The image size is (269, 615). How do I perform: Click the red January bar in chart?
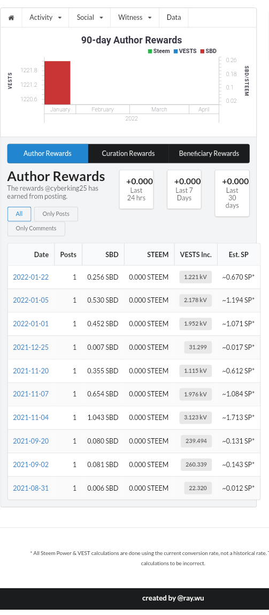pyautogui.click(x=57, y=82)
